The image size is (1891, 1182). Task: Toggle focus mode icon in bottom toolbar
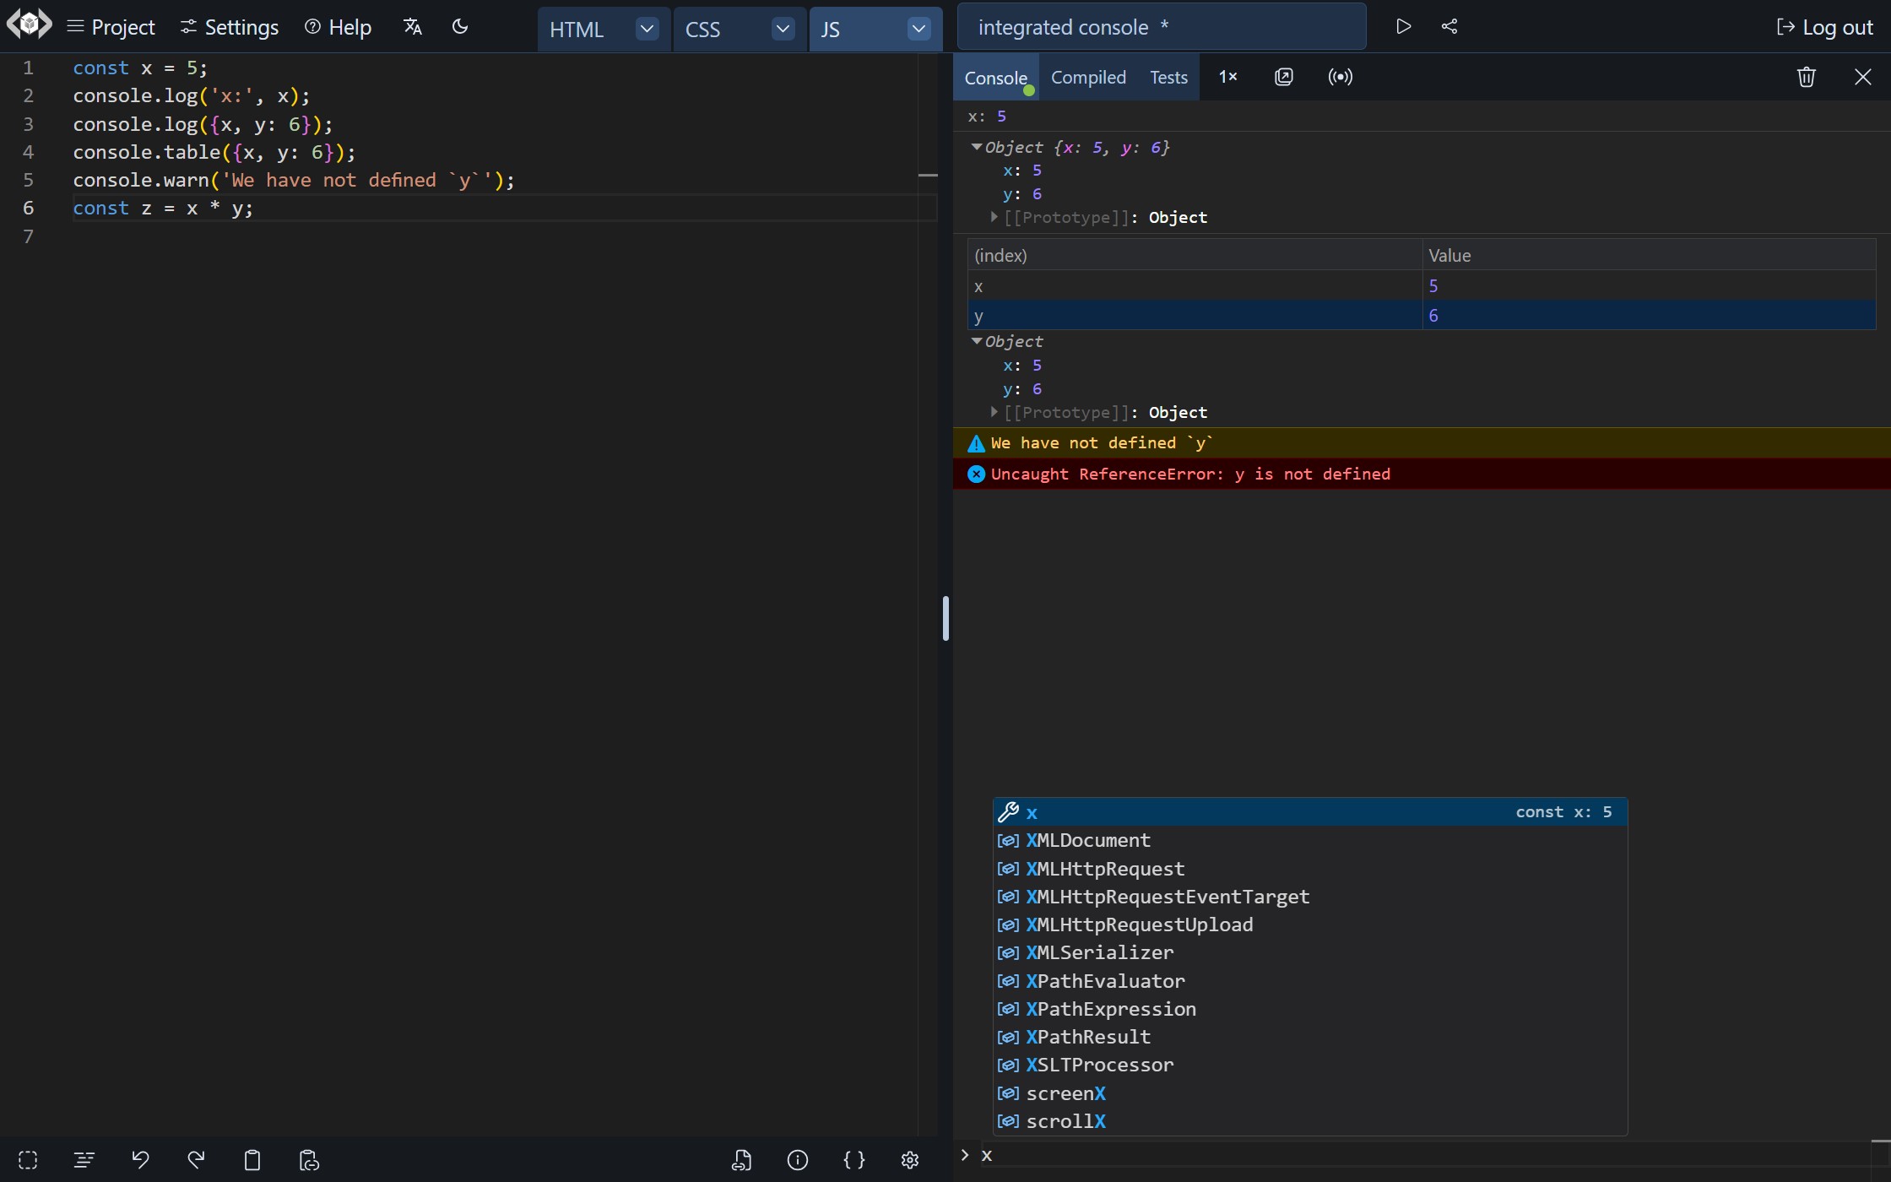click(28, 1160)
